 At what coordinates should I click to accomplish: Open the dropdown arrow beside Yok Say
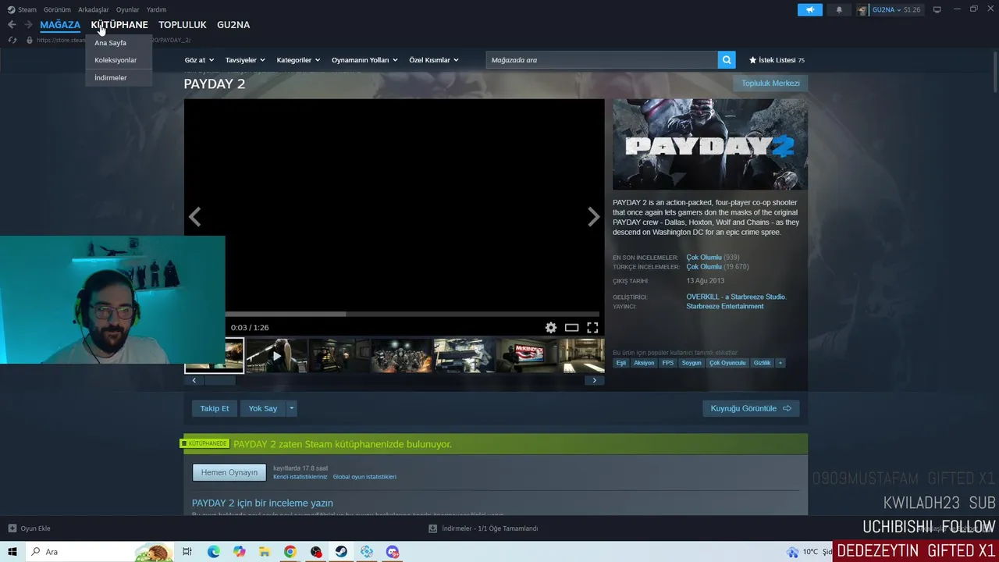pyautogui.click(x=292, y=408)
